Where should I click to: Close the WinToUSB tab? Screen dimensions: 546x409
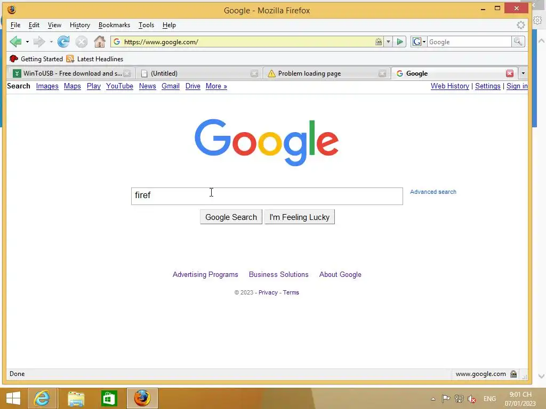pos(127,73)
